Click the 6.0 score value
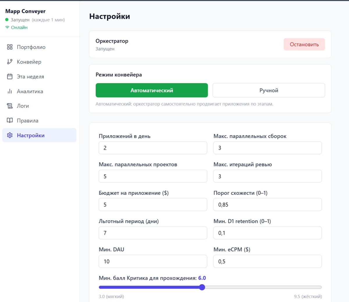Image resolution: width=349 pixels, height=302 pixels. 202,278
